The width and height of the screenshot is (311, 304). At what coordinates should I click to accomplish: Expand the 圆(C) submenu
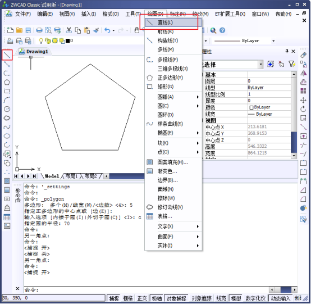tap(173, 106)
